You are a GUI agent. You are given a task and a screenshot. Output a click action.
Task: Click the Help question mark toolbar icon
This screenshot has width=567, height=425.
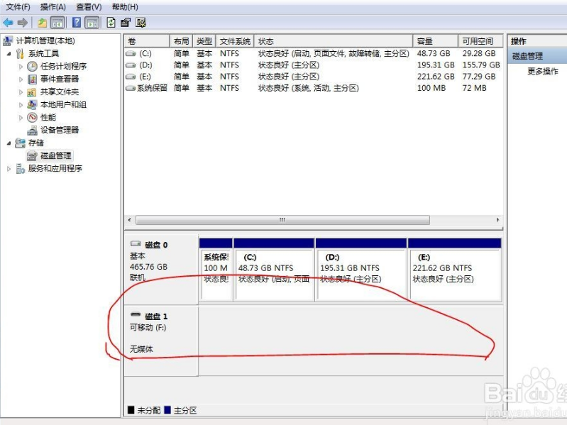[76, 23]
